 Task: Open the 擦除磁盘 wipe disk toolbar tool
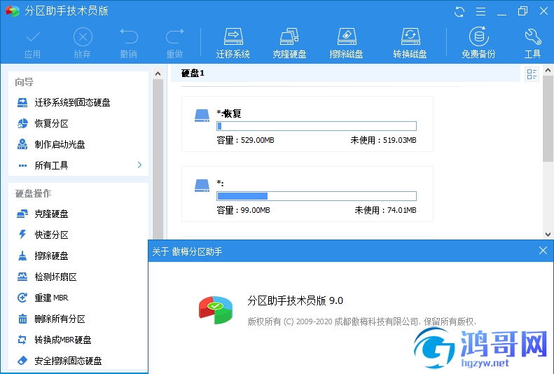coord(346,43)
